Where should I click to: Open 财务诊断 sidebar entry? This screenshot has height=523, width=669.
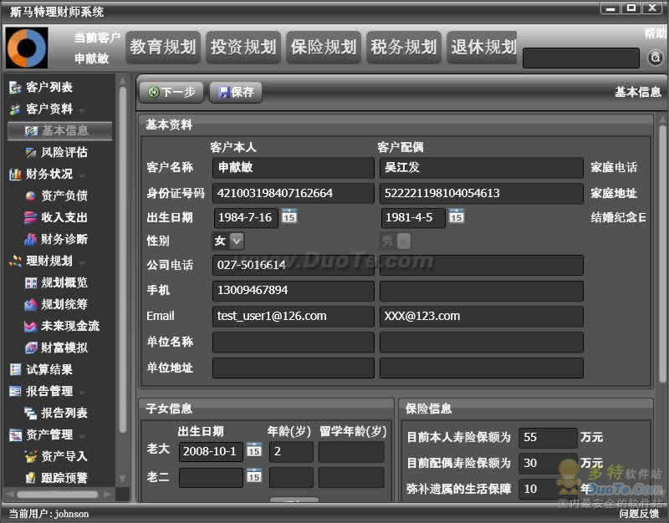[64, 239]
